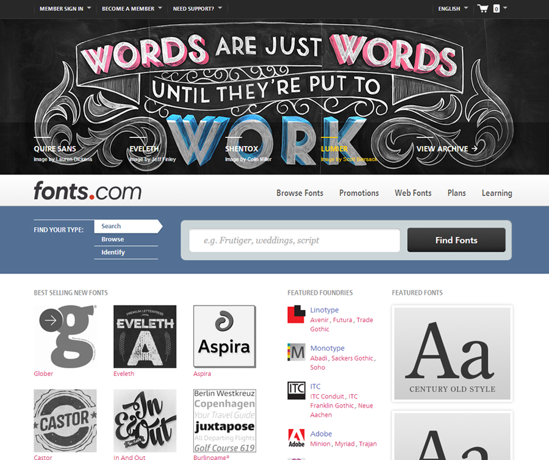
Task: Click the Glober text link
Action: click(43, 373)
